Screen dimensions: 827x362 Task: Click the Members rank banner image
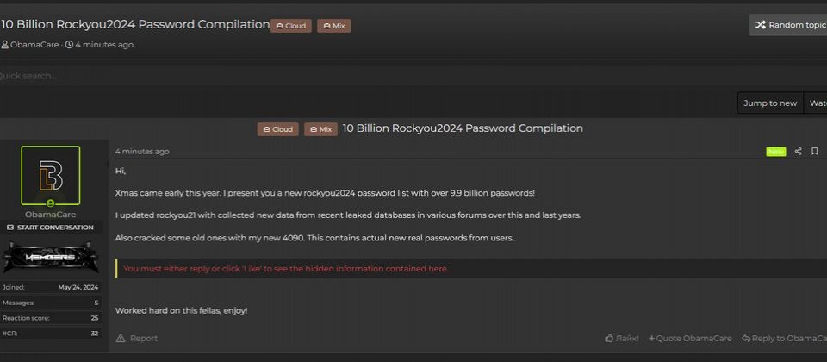tap(51, 257)
